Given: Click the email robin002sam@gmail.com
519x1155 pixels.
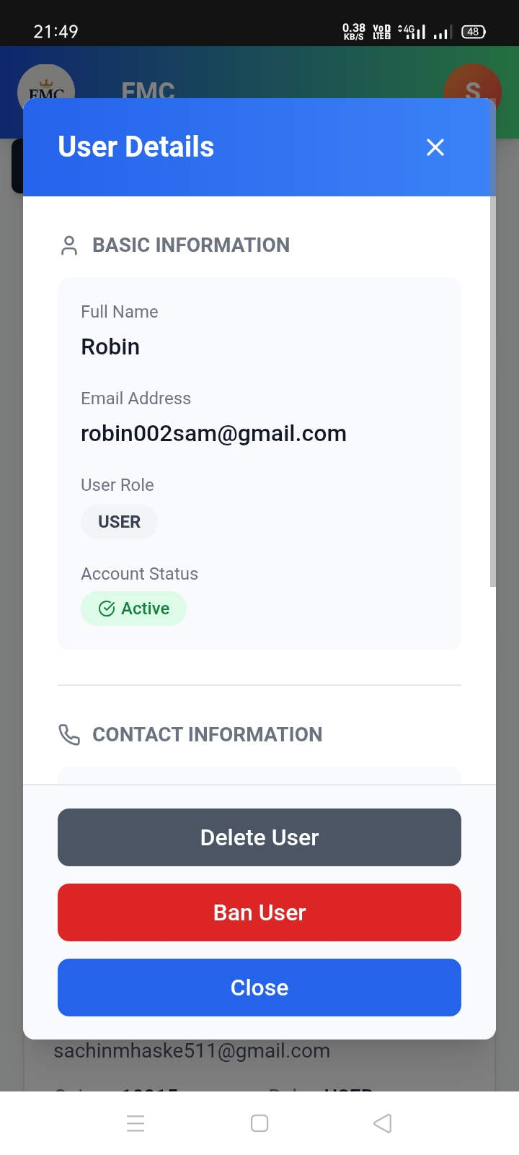Looking at the screenshot, I should (213, 434).
